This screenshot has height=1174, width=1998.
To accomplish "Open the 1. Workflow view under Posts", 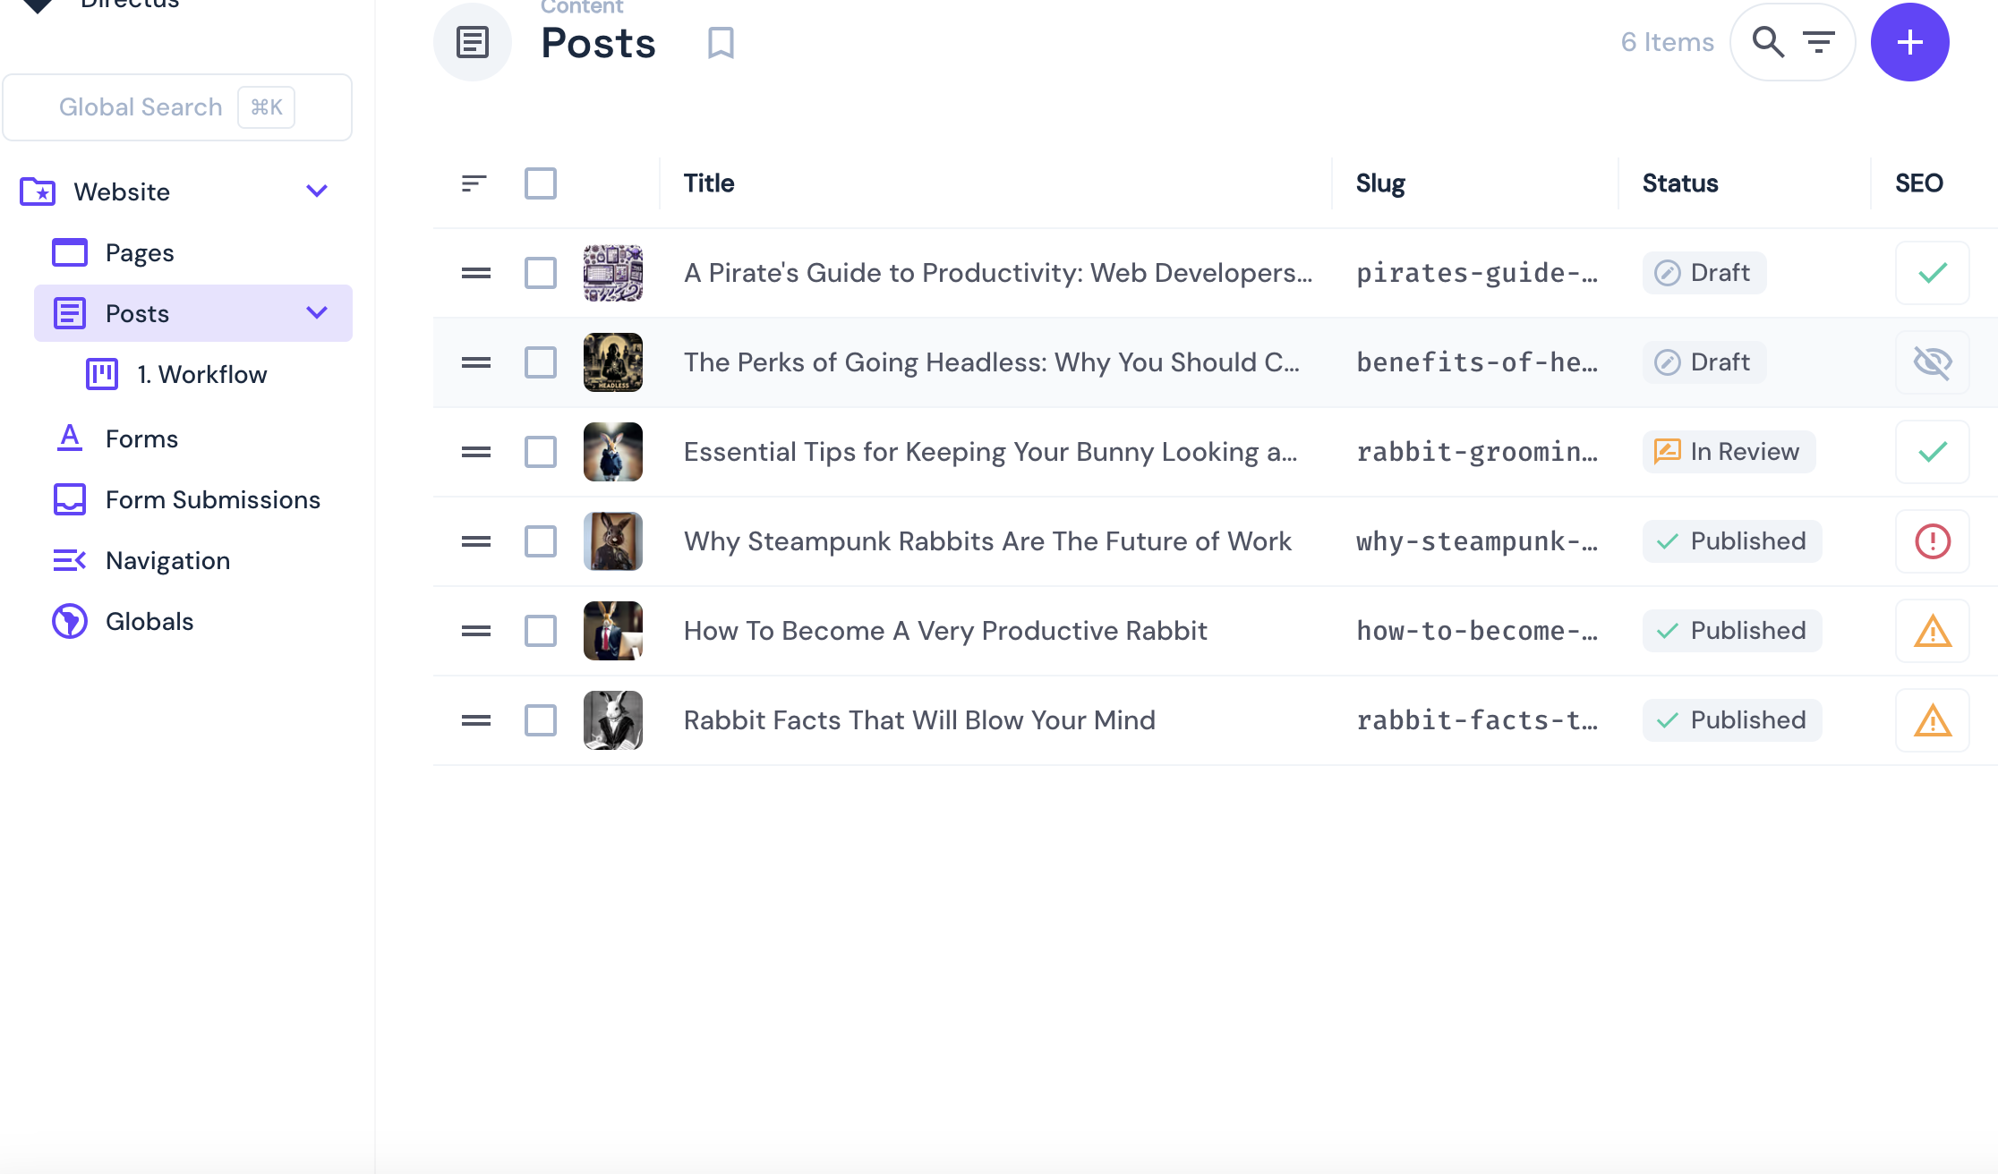I will tap(202, 374).
